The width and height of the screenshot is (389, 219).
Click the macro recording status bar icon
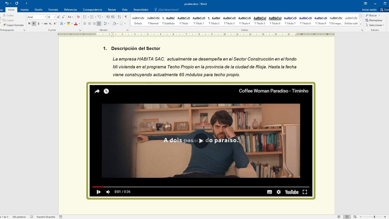(x=61, y=217)
